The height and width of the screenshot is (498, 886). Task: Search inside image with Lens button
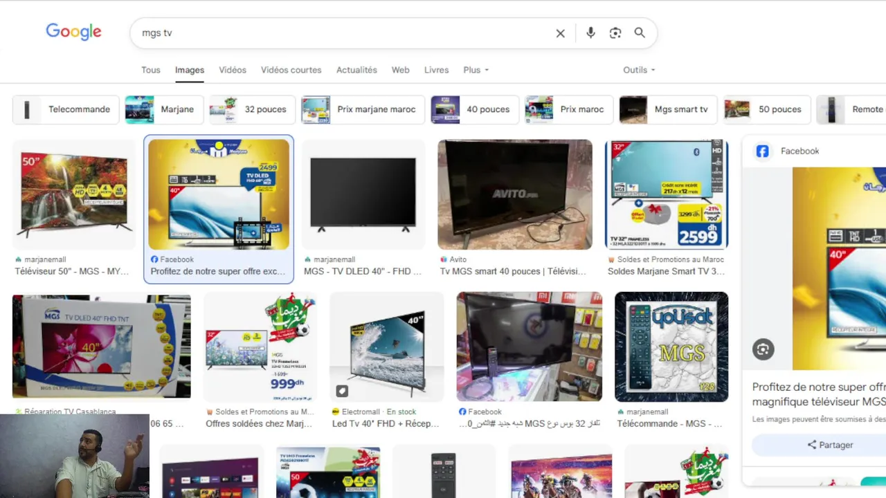[x=763, y=349]
